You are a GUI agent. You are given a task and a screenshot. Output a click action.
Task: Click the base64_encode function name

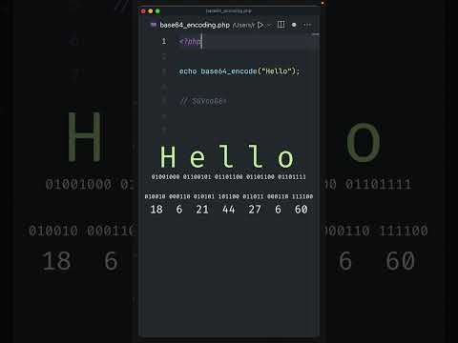(x=229, y=71)
